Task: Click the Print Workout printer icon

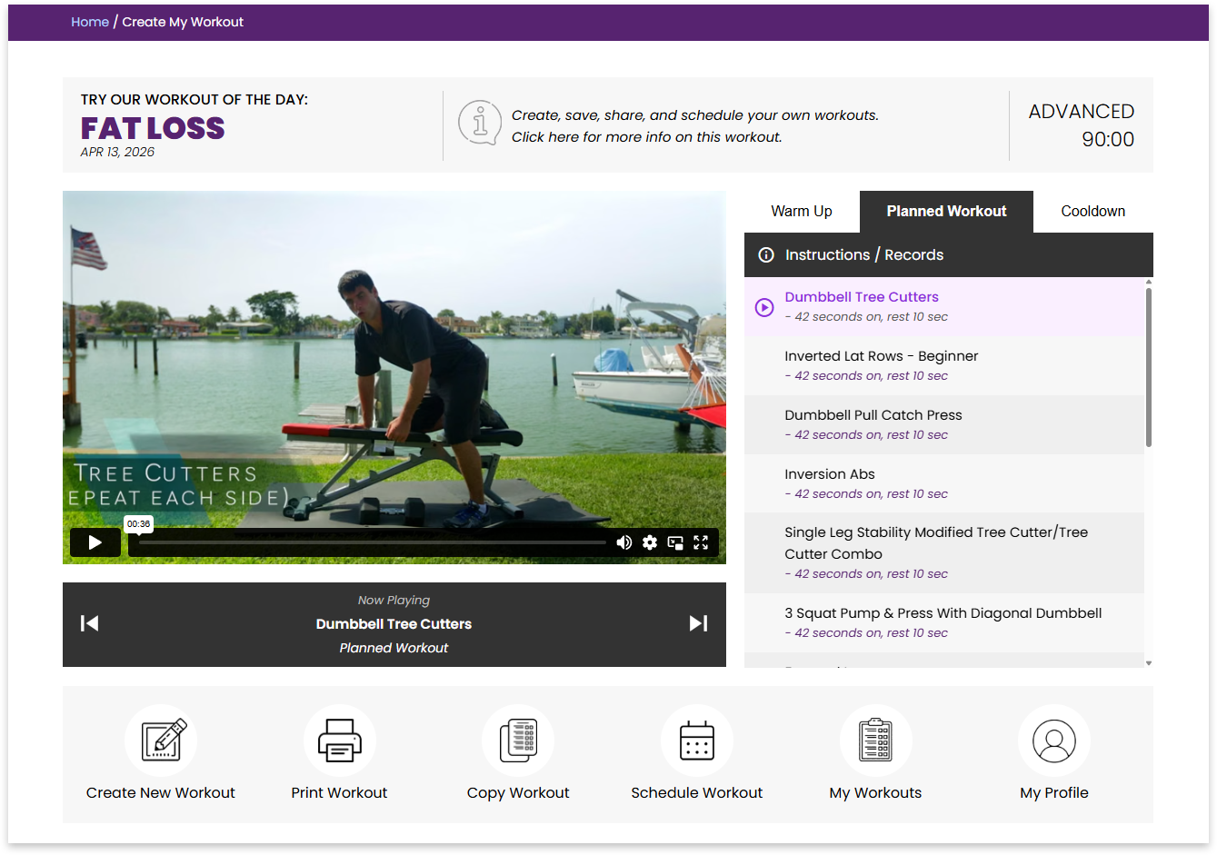Action: coord(339,741)
